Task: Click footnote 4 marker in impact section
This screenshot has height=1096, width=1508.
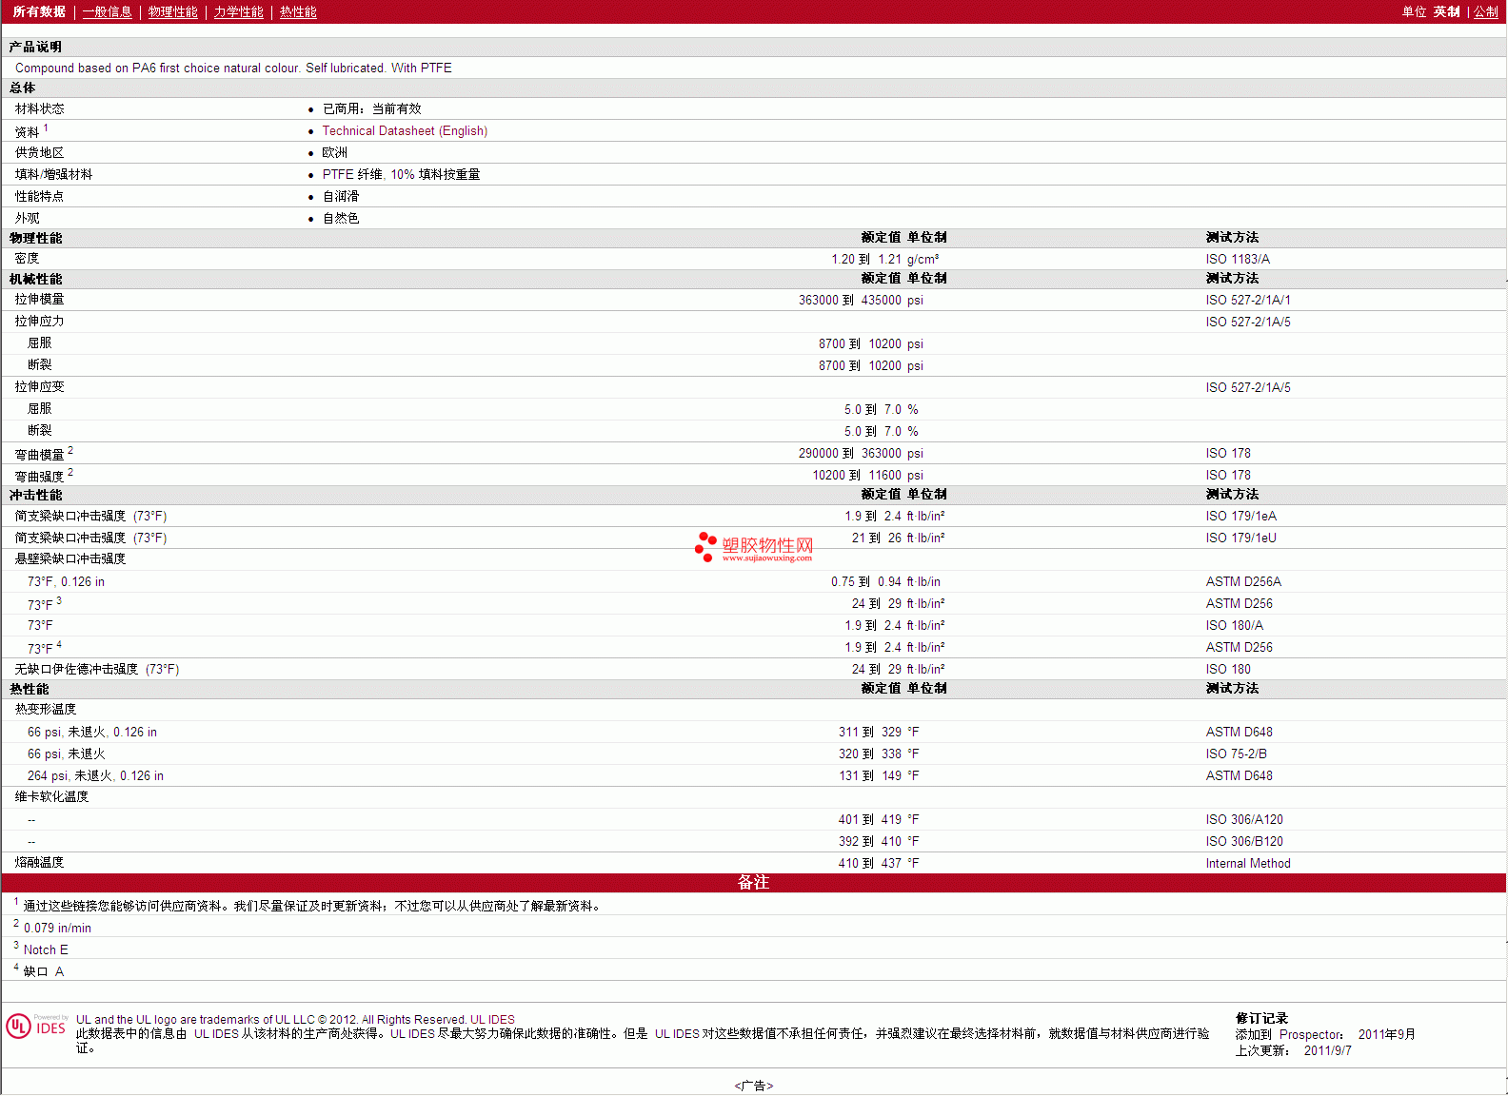Action: pos(59,644)
